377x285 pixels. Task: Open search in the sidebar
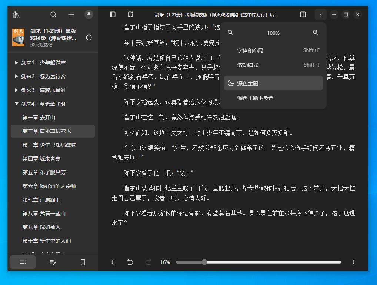click(x=53, y=15)
